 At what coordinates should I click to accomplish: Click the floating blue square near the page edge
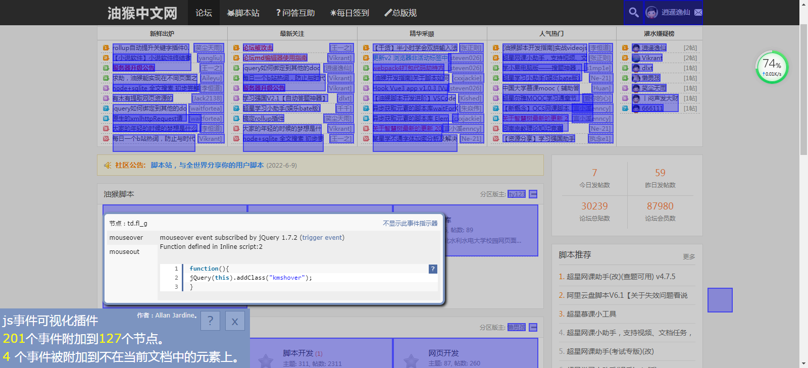[720, 300]
